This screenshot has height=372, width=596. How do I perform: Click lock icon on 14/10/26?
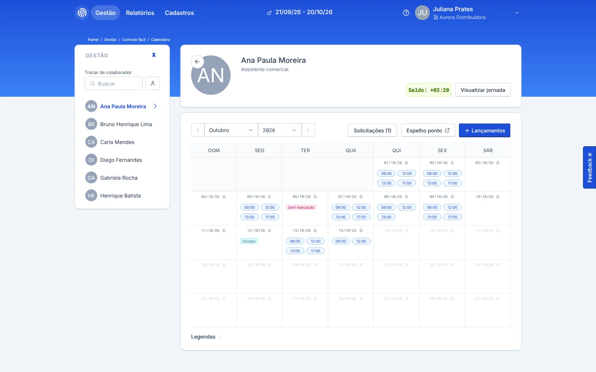tap(361, 231)
